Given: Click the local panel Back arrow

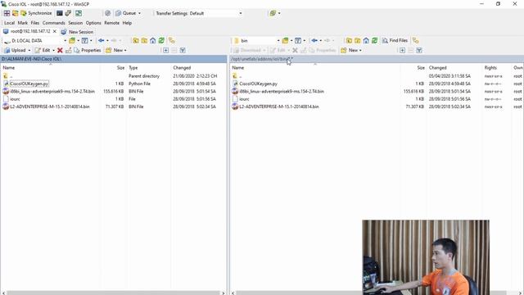Looking at the screenshot, I should 102,40.
